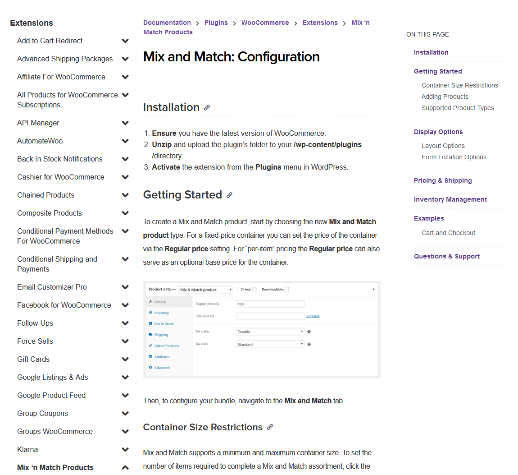
Task: Expand API Manager chevron
Action: coord(125,123)
